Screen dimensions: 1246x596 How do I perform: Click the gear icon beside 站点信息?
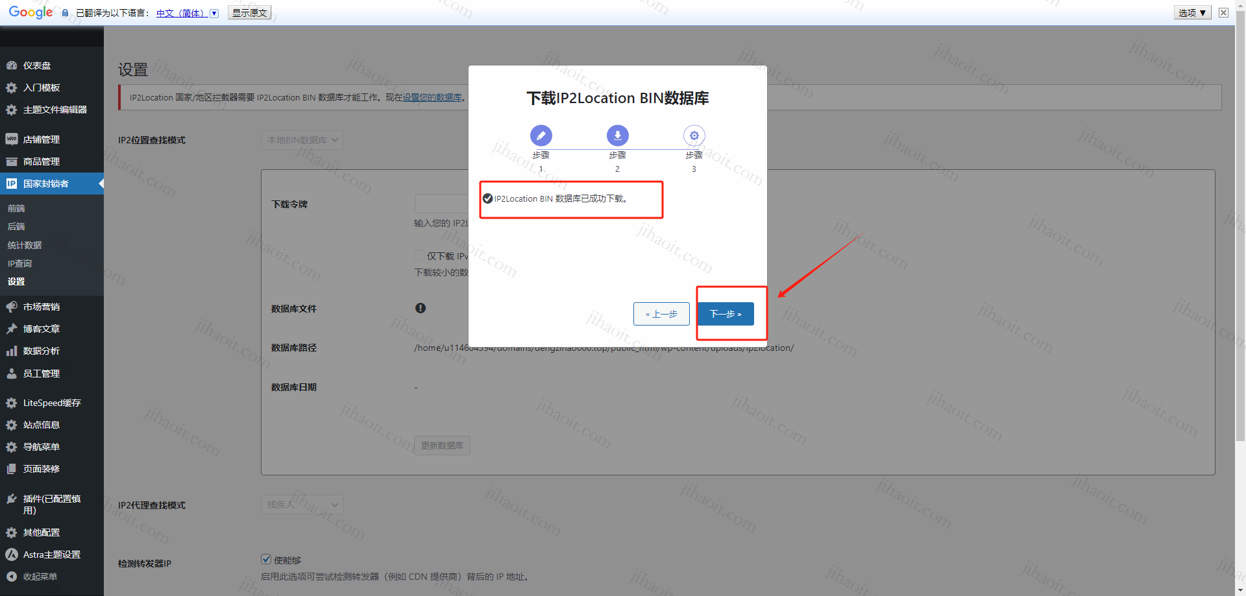12,425
